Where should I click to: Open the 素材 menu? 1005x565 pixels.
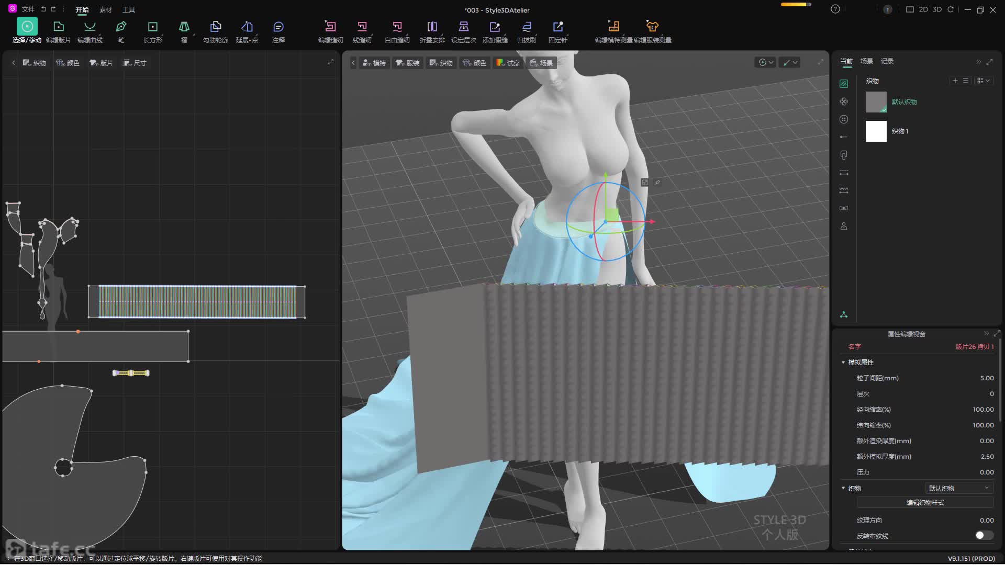point(106,9)
